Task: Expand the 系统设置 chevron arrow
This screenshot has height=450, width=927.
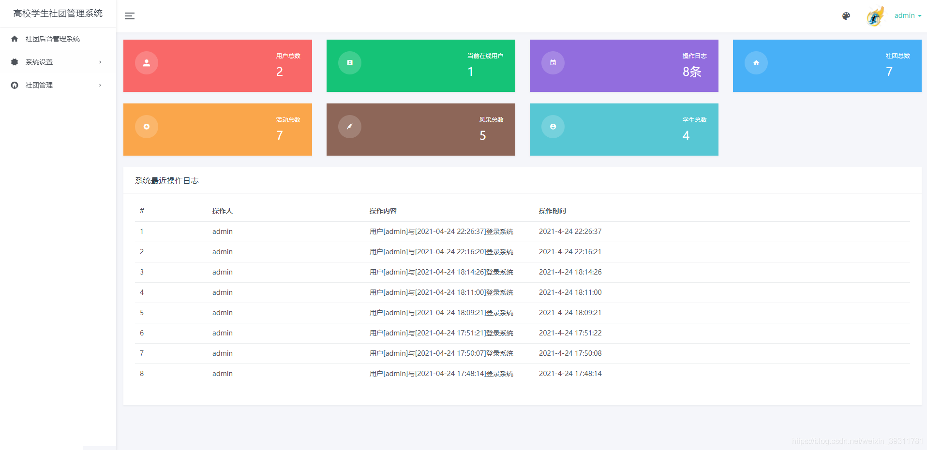Action: 100,62
